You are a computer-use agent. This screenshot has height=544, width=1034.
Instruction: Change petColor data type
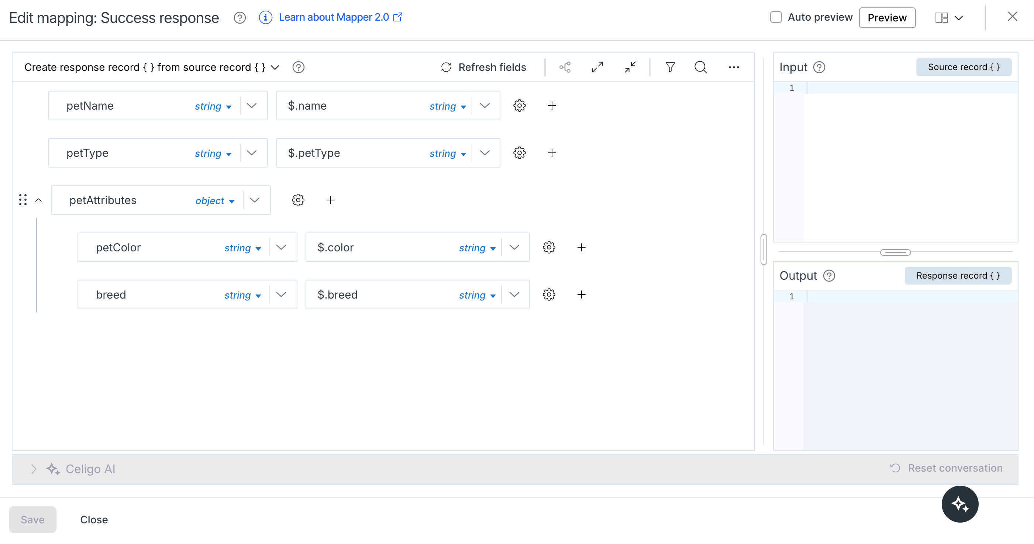(242, 248)
